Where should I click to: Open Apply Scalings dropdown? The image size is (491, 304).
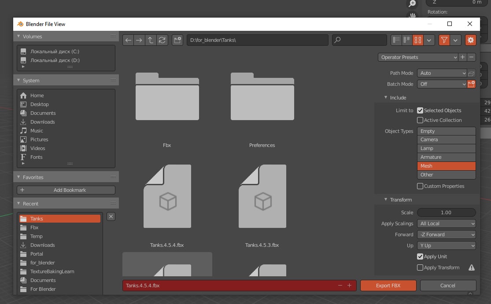coord(447,223)
